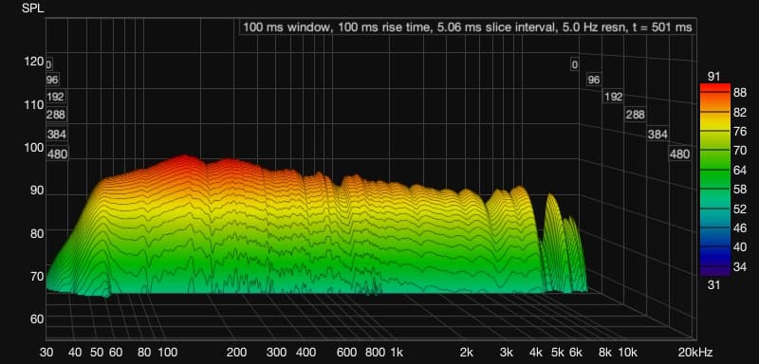Click the 10k frequency axis label

[x=627, y=352]
